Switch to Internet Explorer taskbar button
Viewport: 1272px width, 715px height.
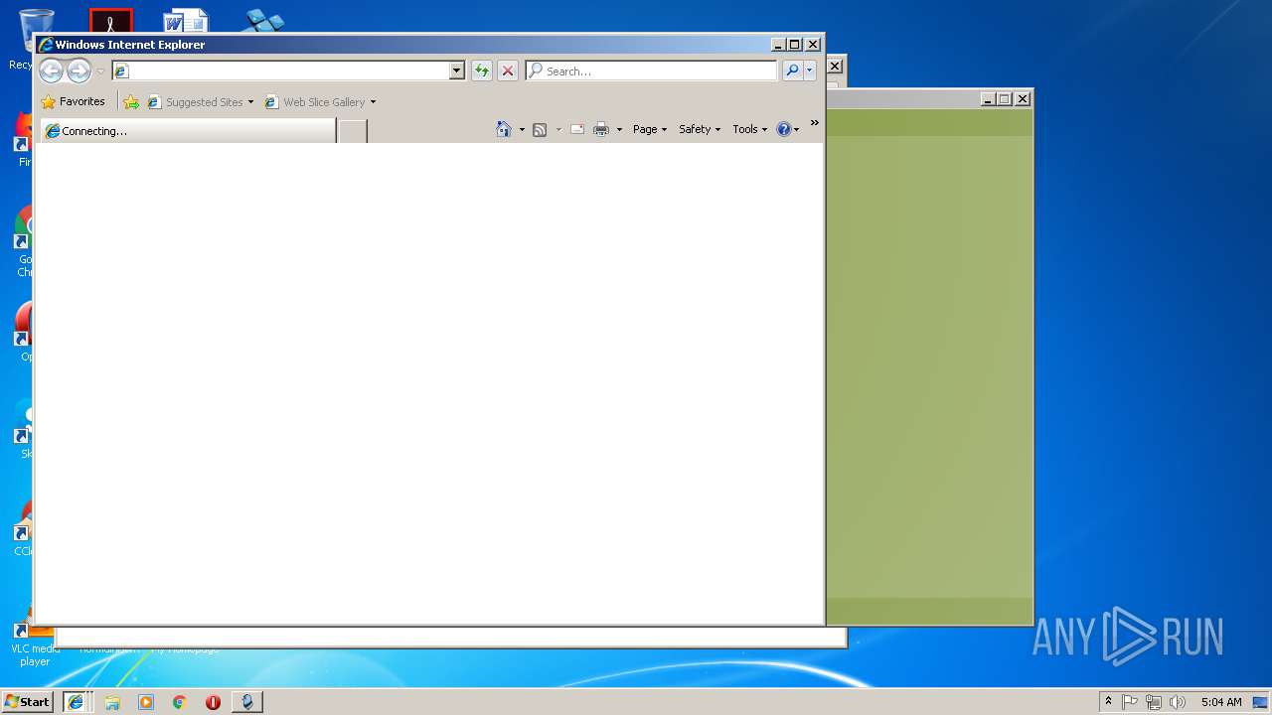point(78,701)
